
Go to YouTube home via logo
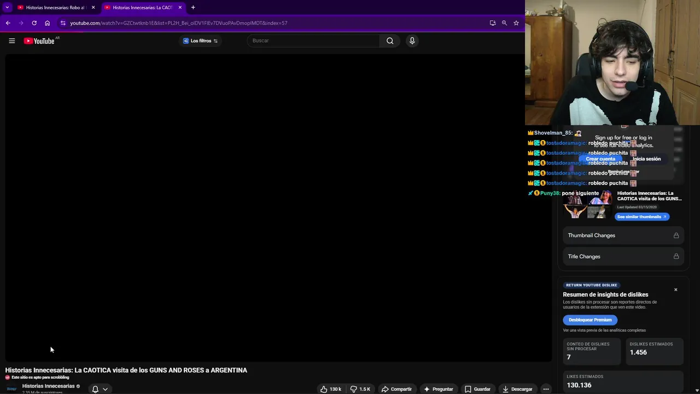coord(39,40)
